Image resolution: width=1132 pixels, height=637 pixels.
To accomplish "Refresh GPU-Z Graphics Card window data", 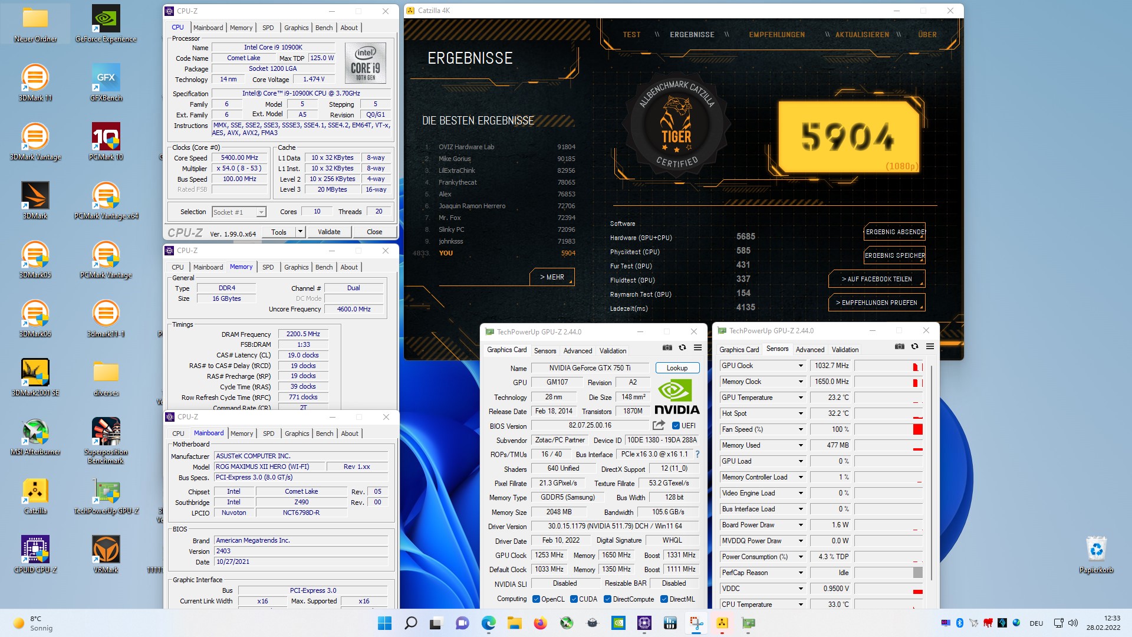I will [x=682, y=347].
